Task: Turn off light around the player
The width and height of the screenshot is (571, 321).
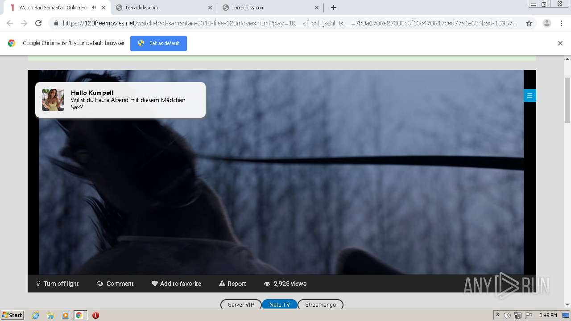Action: click(x=58, y=284)
